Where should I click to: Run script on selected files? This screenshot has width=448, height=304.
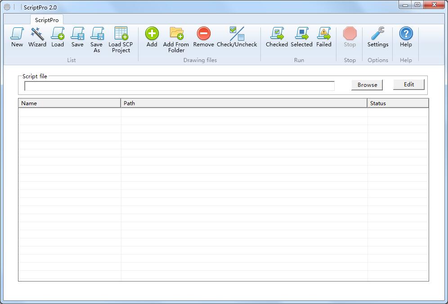point(301,37)
